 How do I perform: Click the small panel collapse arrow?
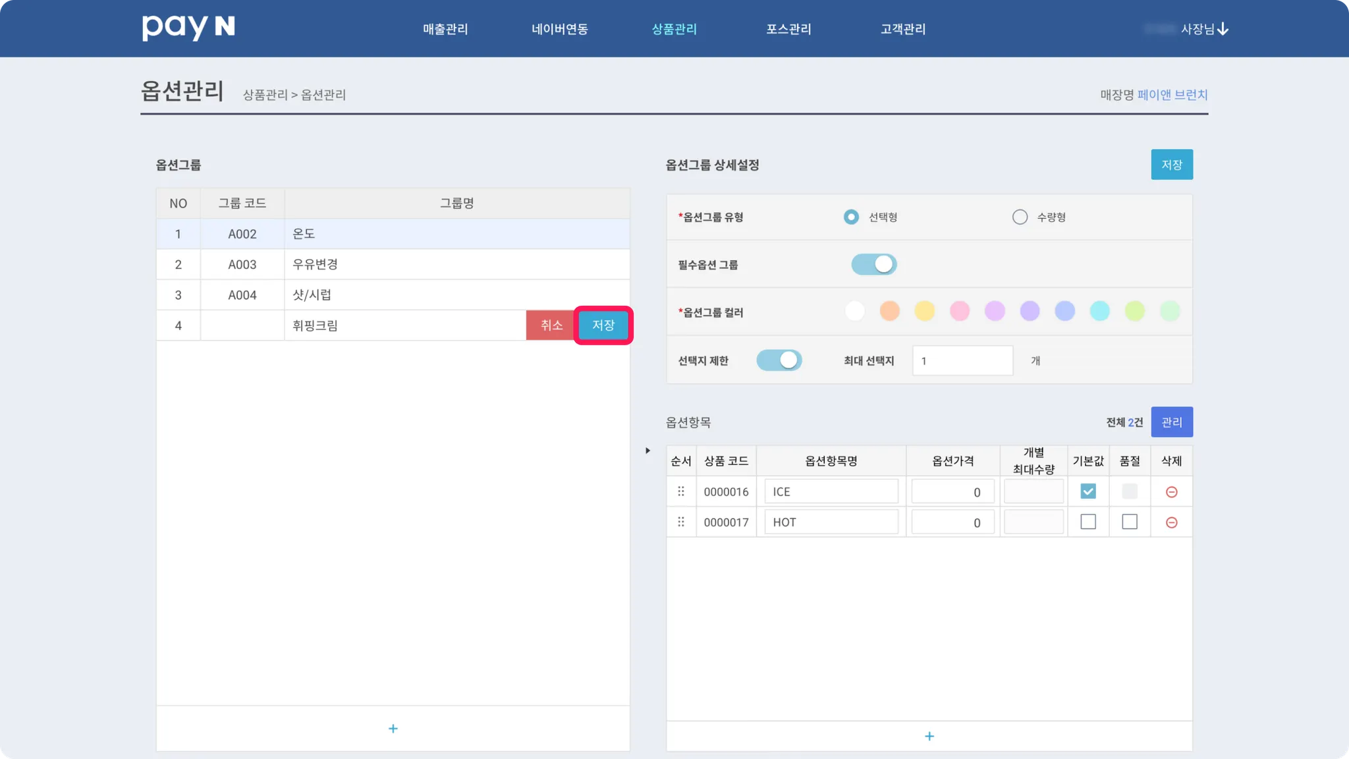[x=647, y=451]
